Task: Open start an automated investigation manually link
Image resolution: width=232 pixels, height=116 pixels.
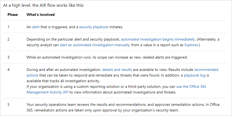Action: [x=95, y=45]
